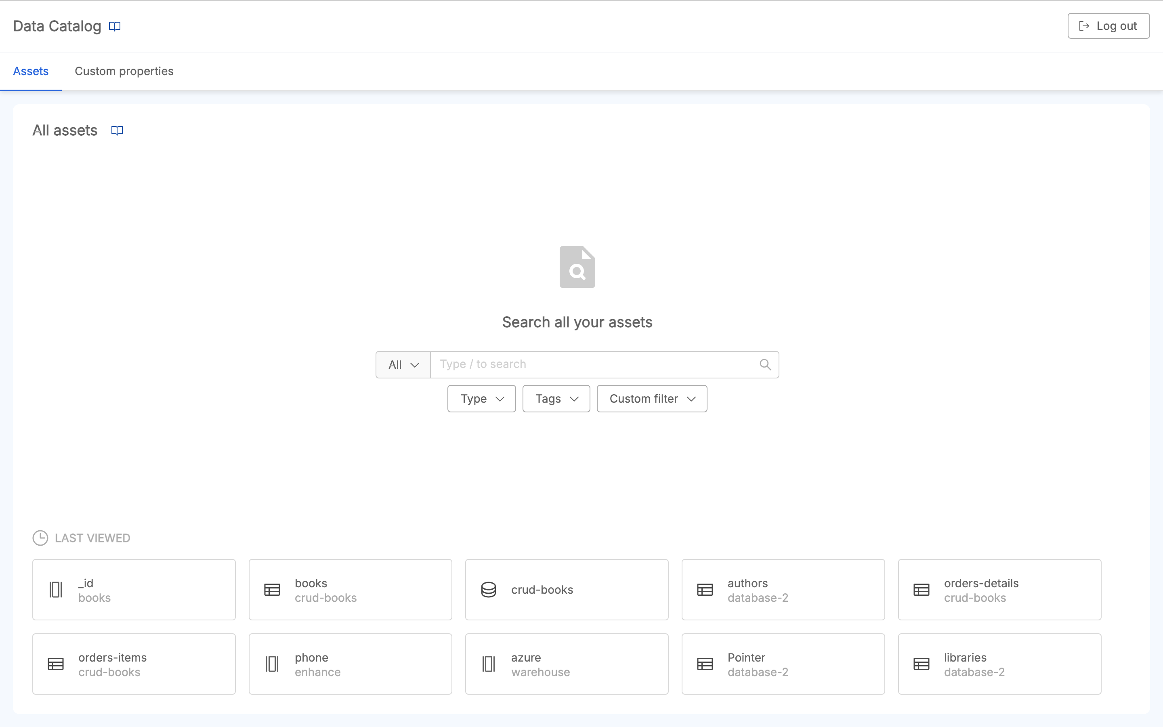Expand the Tags filter dropdown

pos(556,399)
